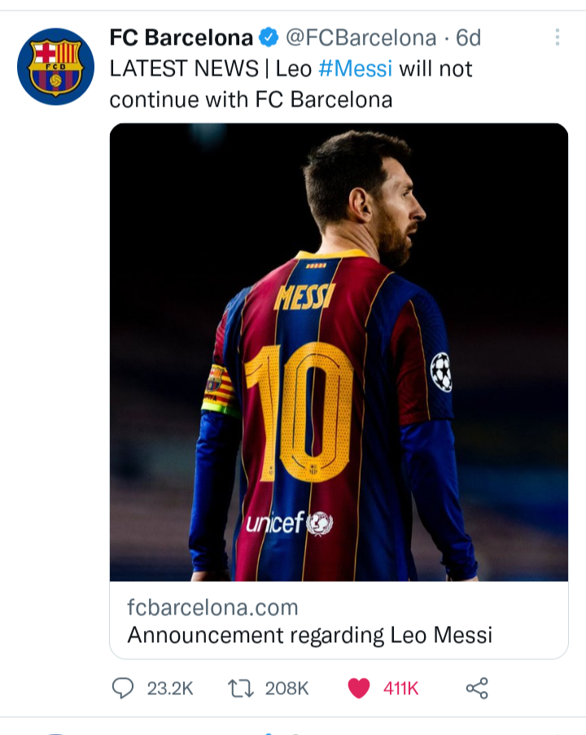
Task: Click the FC Barcelona display name
Action: point(181,37)
